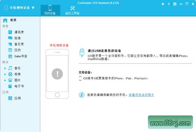
Task: Open 备忘录 (Notes) in the sidebar
Action: [18, 44]
